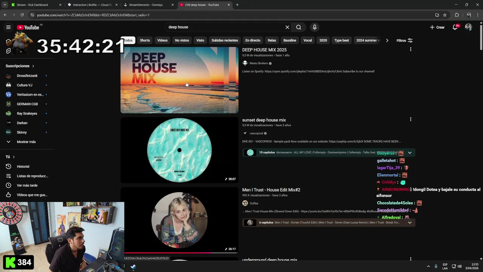Open options for DEEP HOUSE MIX 2025
The width and height of the screenshot is (483, 272).
pos(411,49)
